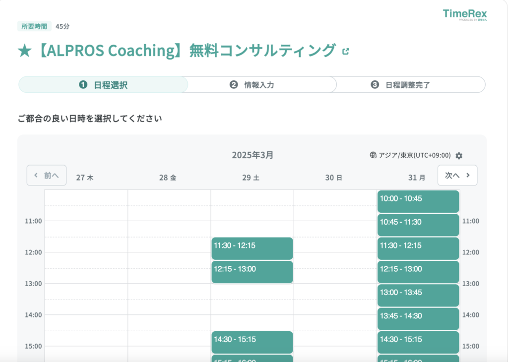Pick the 10:00 - 10:45 slot on Monday 31
The height and width of the screenshot is (362, 508).
coord(418,201)
